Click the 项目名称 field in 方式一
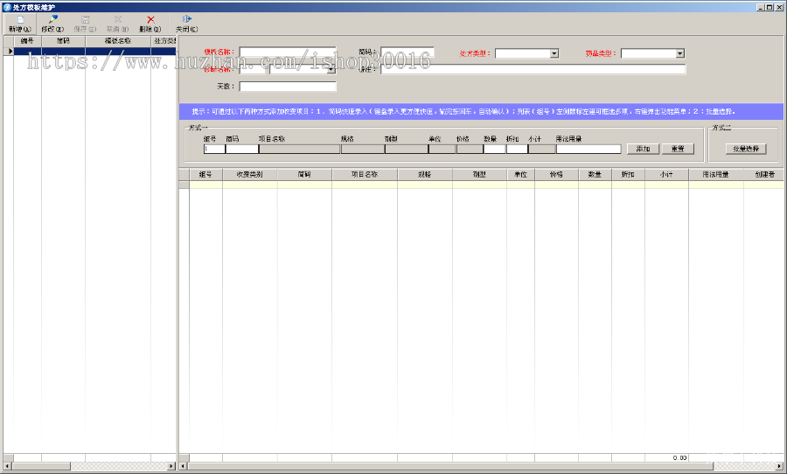Screen dimensions: 787x474 300,149
